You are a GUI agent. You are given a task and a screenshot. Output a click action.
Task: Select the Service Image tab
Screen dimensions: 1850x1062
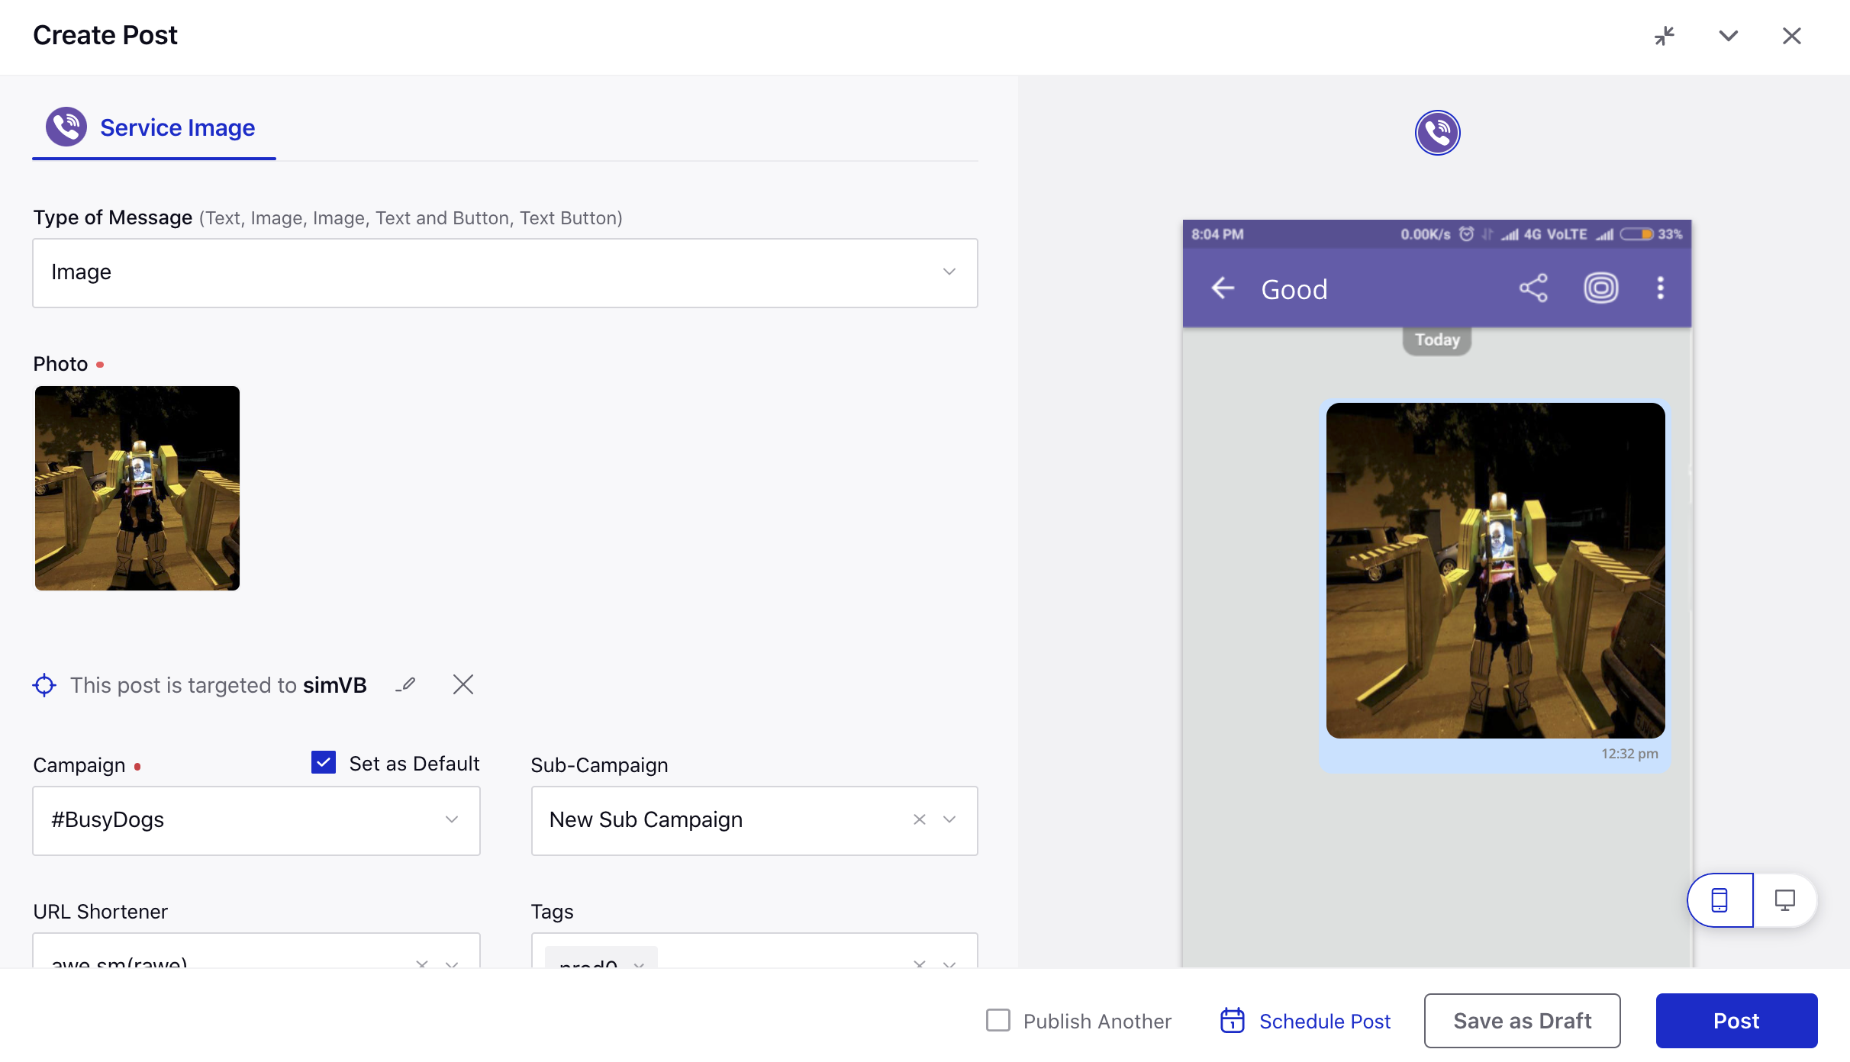[178, 127]
